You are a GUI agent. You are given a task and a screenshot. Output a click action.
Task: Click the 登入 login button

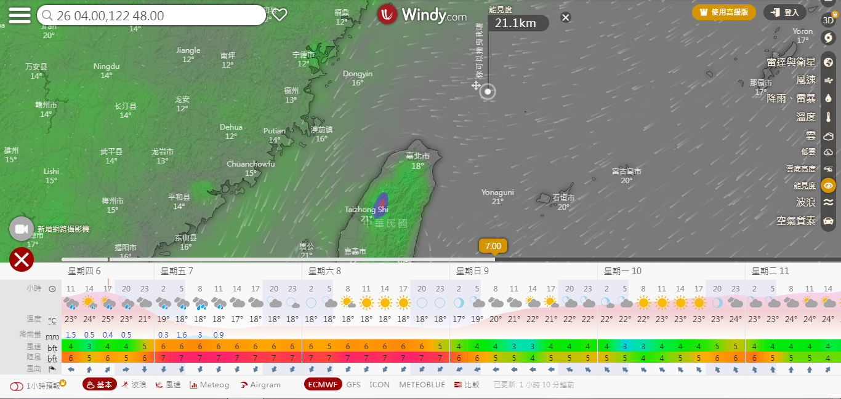[x=784, y=12]
